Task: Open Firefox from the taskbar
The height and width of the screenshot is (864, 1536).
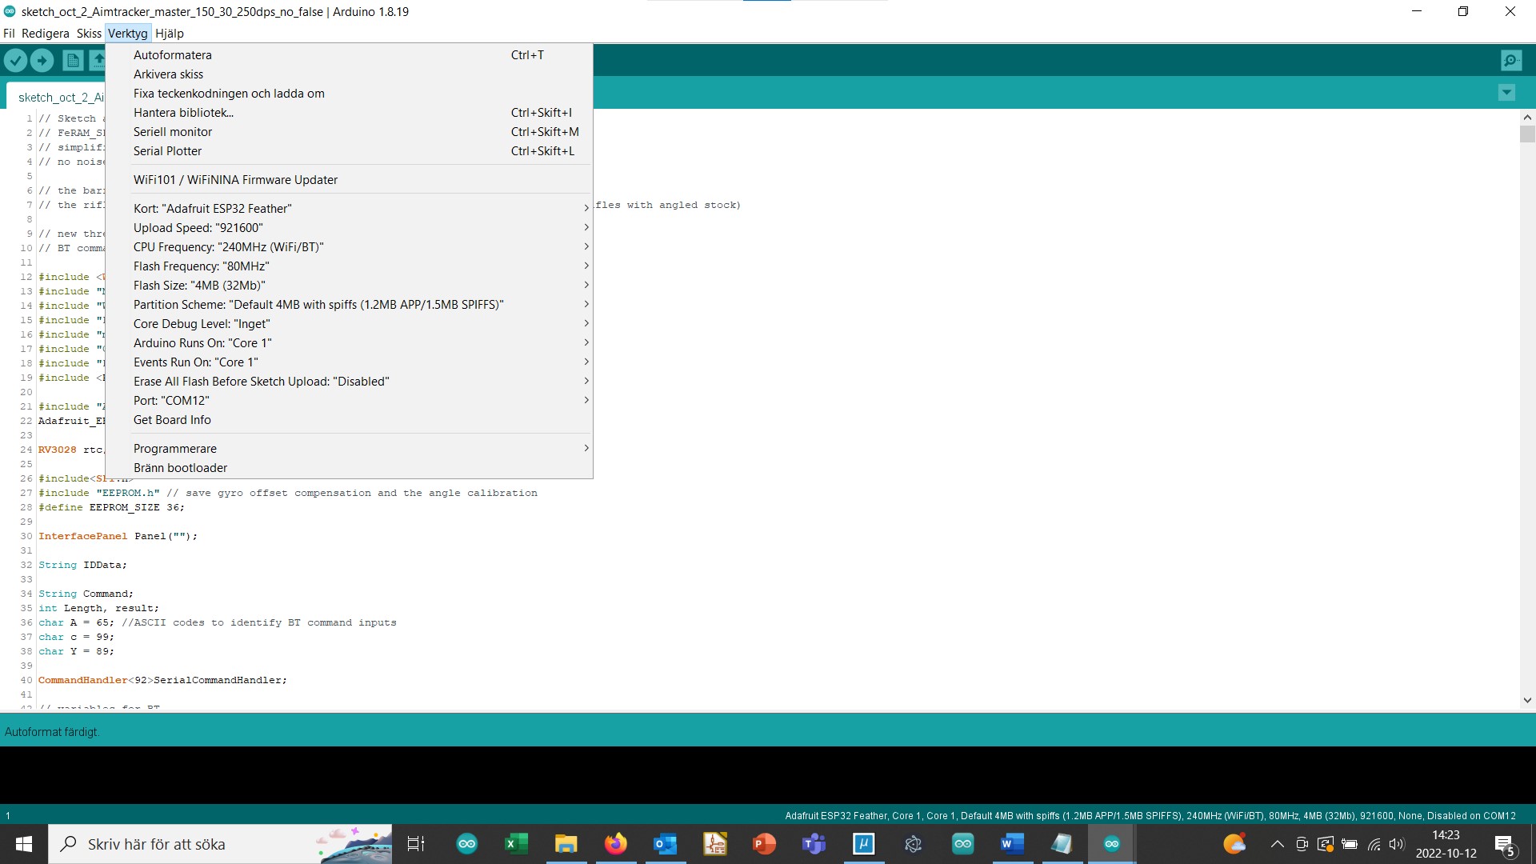Action: pos(615,843)
